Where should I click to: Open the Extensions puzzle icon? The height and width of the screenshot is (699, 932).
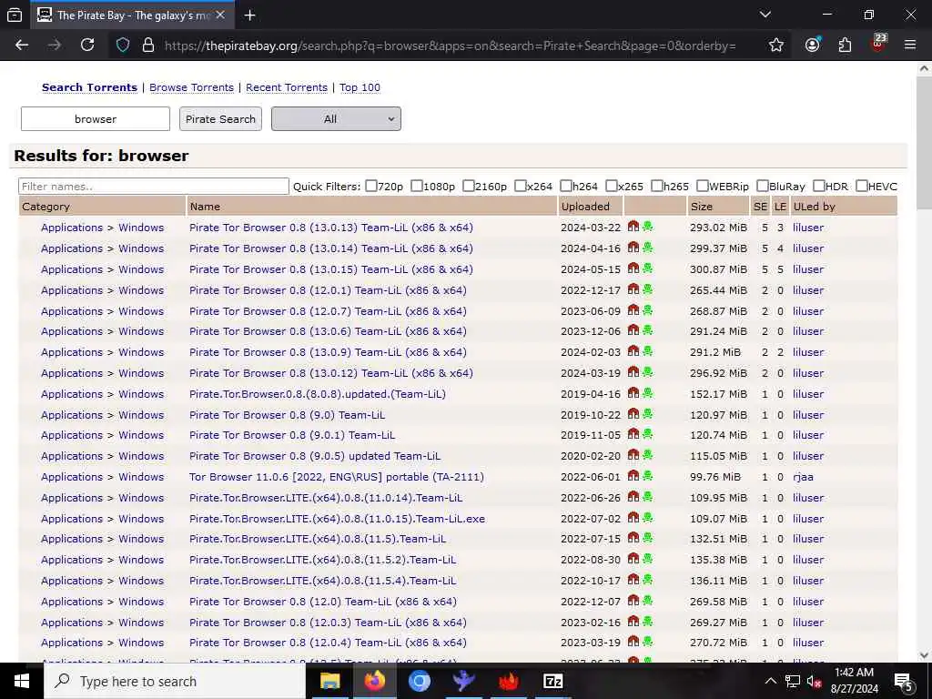(845, 46)
